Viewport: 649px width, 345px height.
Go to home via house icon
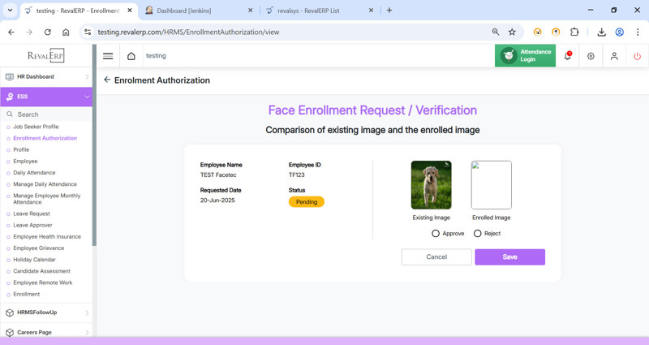[131, 56]
